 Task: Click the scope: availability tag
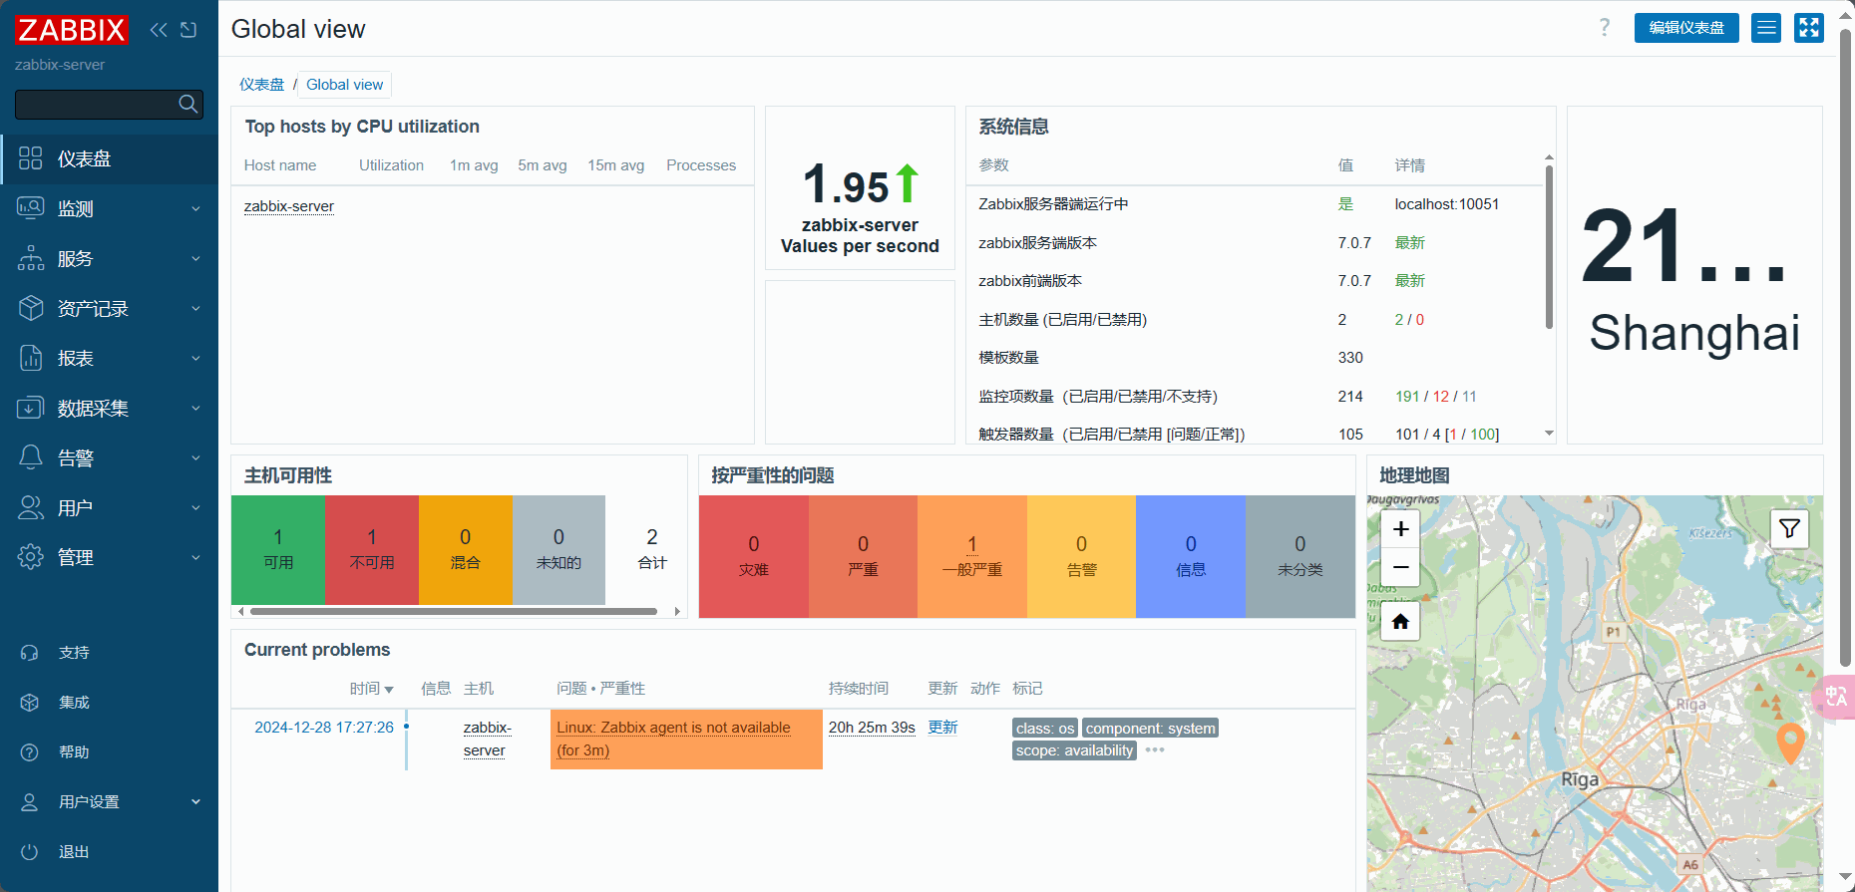[x=1074, y=750]
